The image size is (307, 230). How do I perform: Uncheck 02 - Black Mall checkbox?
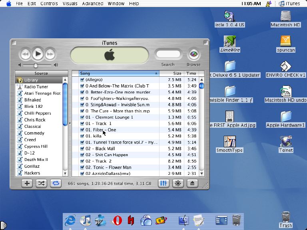point(82,149)
